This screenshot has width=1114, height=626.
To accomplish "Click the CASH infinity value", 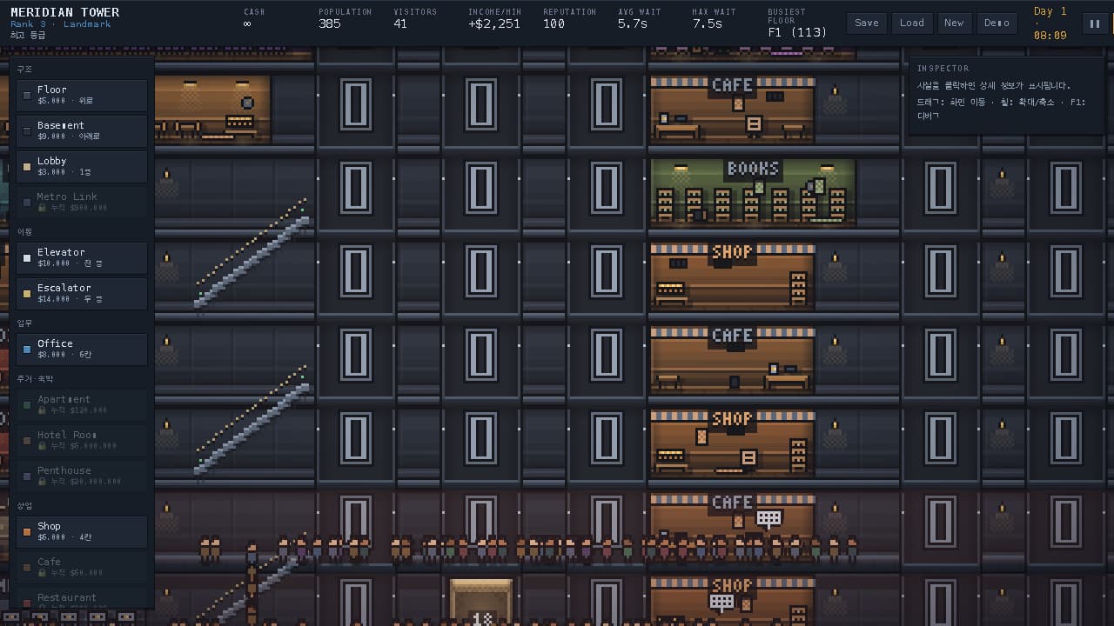I will pyautogui.click(x=247, y=24).
